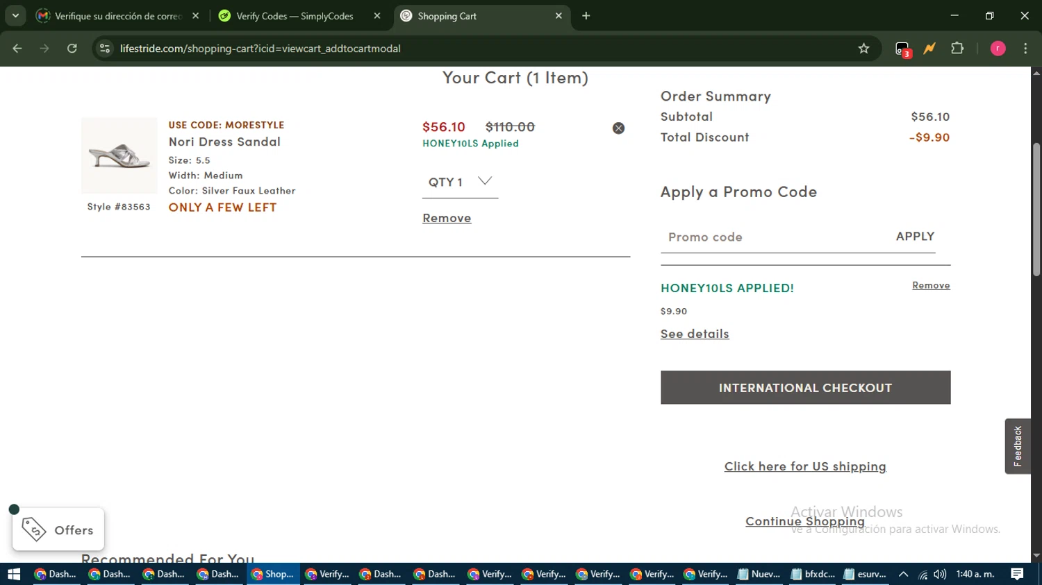Click the 'HONEY10LS APPLIED!' green text
Screen dimensions: 1042x585
coord(727,288)
